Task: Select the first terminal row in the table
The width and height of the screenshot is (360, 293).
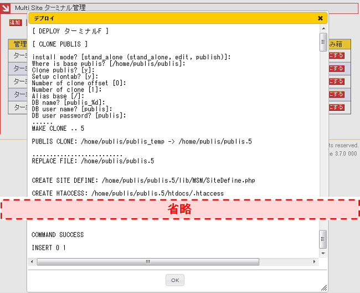Action: point(18,56)
